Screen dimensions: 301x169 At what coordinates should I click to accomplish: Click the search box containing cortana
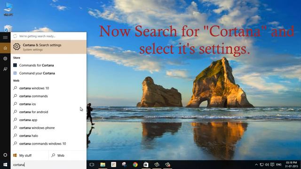48,165
